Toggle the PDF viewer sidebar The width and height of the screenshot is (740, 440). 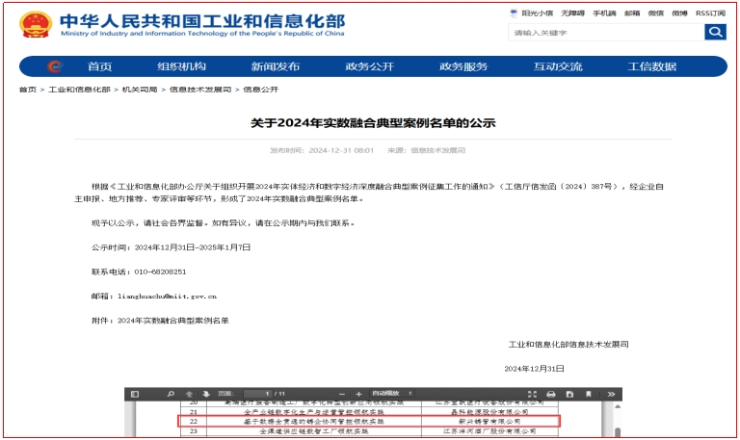134,394
